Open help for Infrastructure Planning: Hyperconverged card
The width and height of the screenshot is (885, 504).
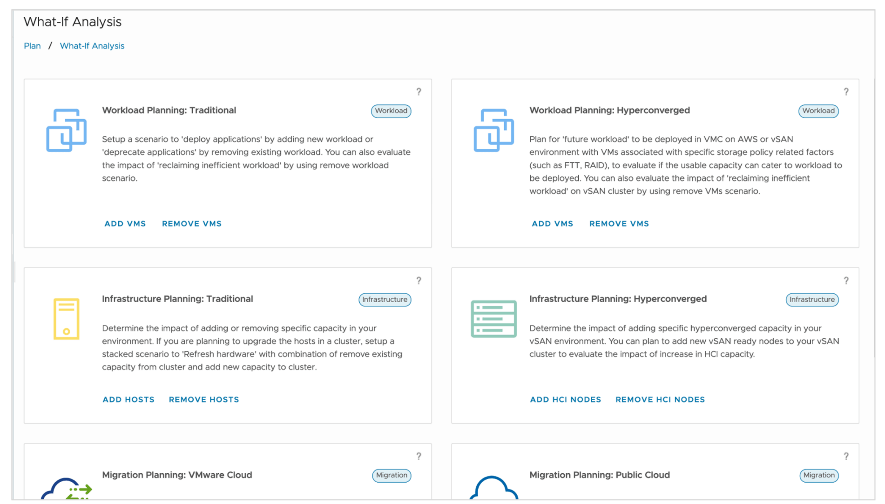[846, 280]
